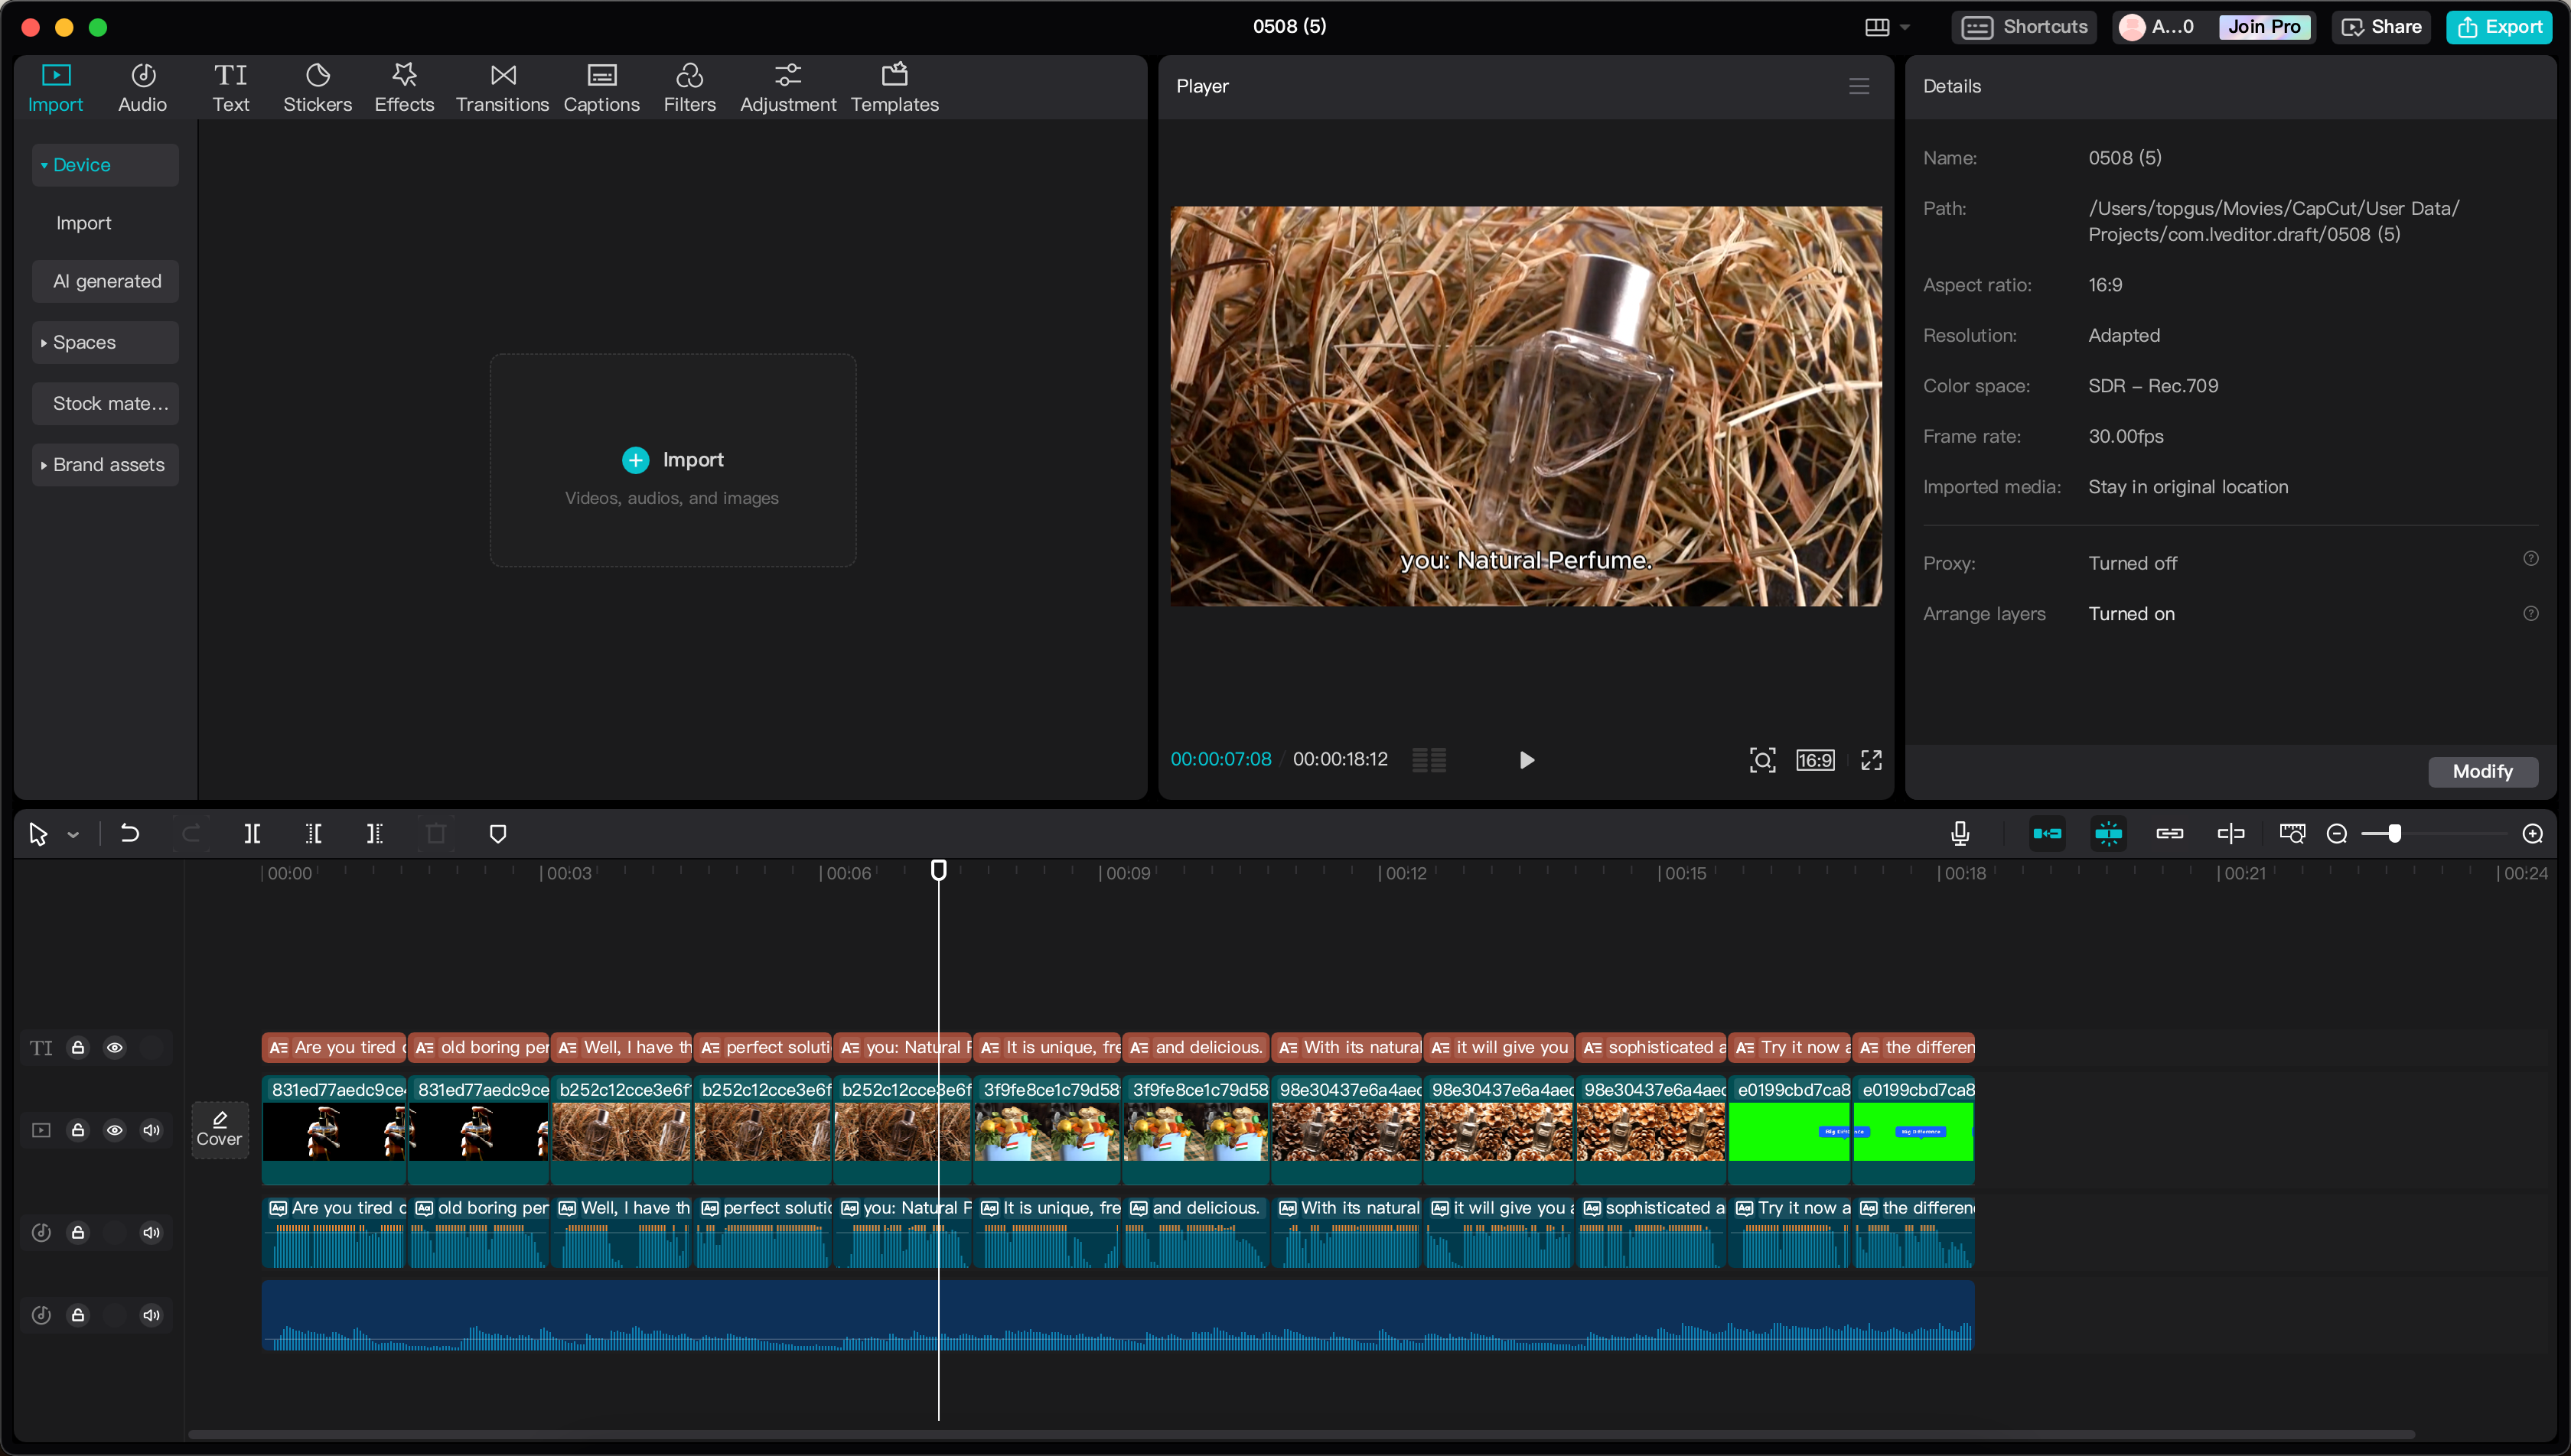Screen dimensions: 2571x1456
Task: Select the Transitions tool
Action: point(502,87)
